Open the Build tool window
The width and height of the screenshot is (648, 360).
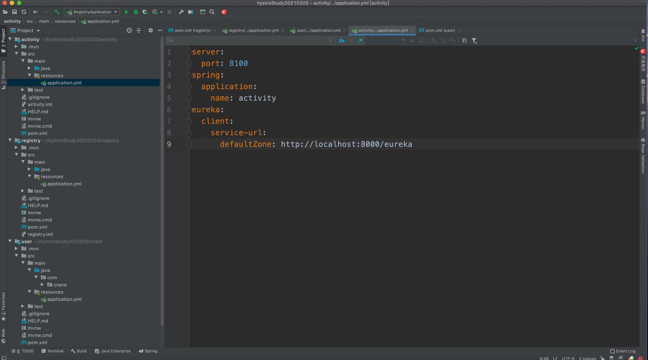[79, 351]
